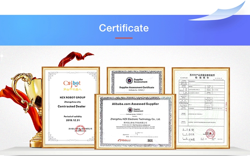Open the Csjbot Contracted Dealer certificate image

tap(70, 106)
